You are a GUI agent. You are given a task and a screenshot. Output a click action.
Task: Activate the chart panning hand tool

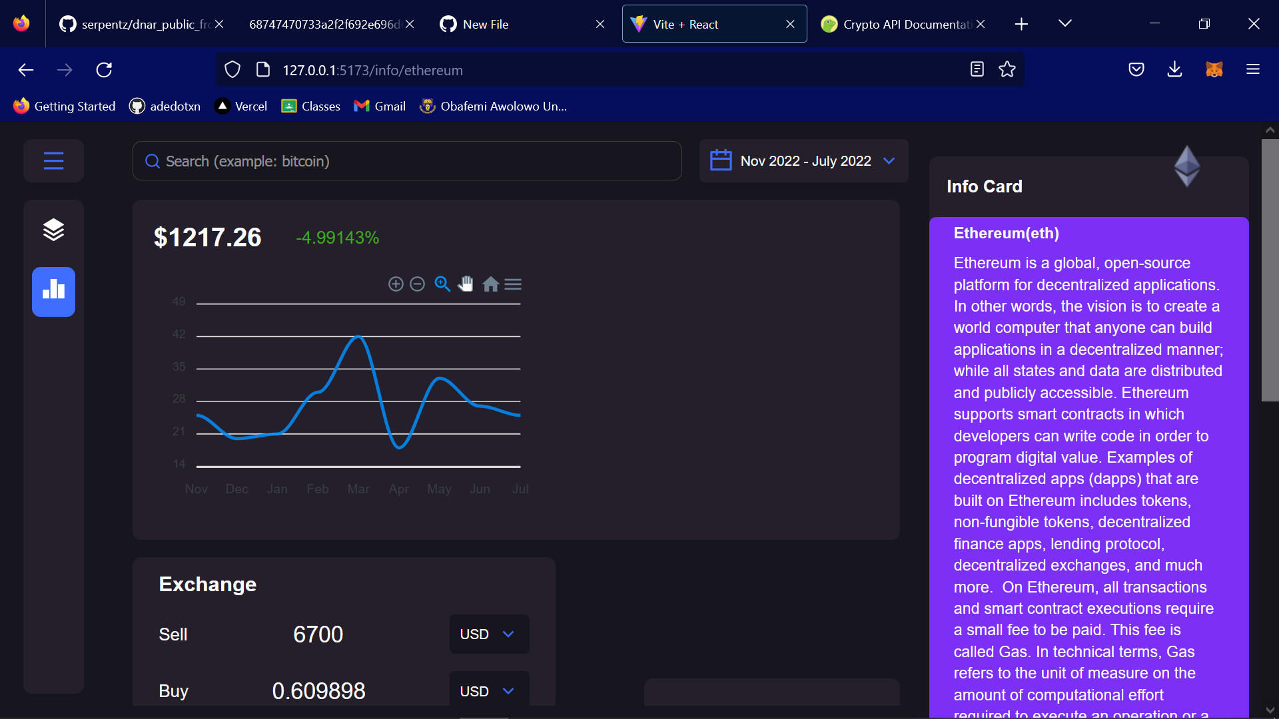(466, 284)
